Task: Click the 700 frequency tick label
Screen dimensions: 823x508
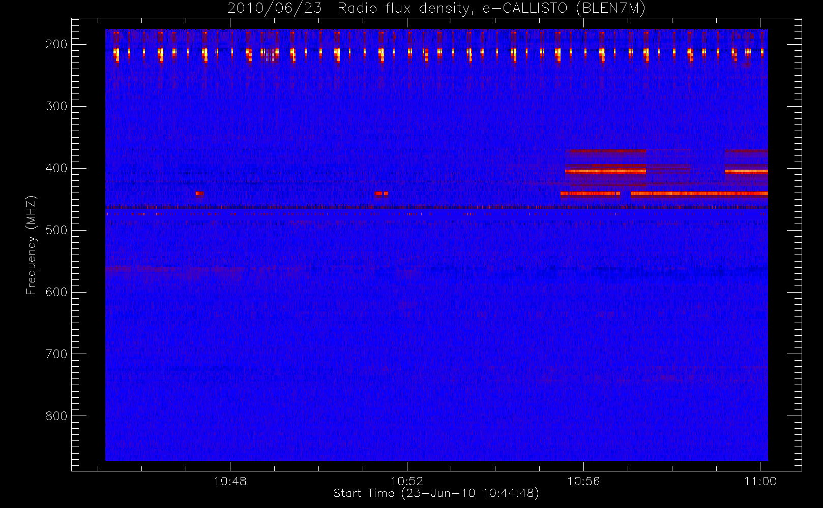Action: pyautogui.click(x=56, y=354)
